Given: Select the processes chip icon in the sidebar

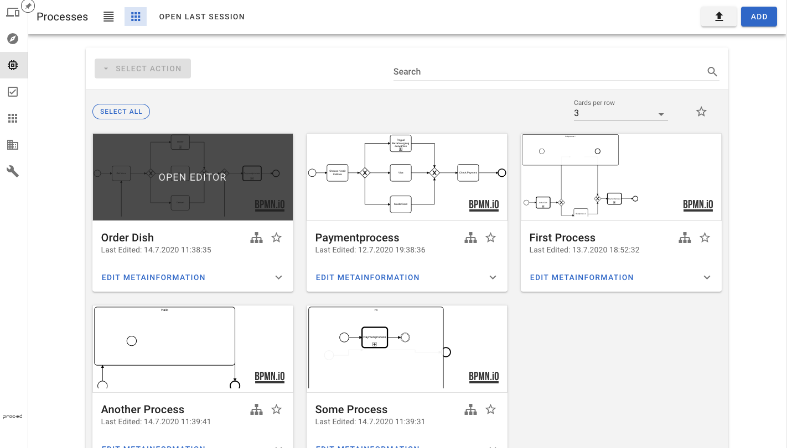Looking at the screenshot, I should click(13, 65).
